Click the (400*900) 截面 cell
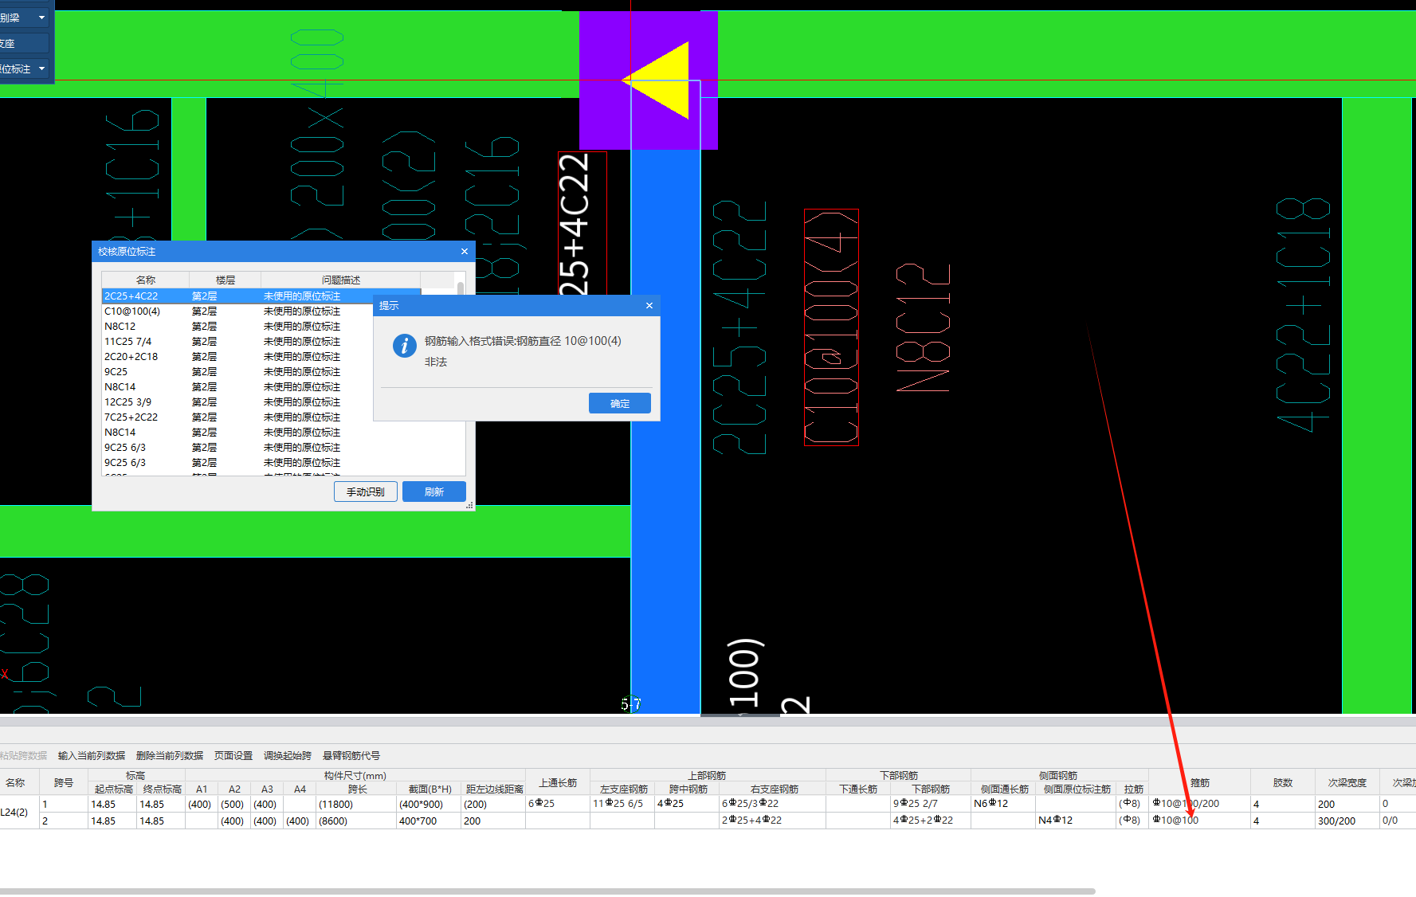 coord(429,804)
